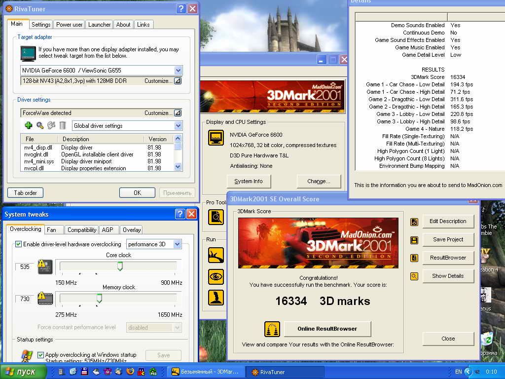The height and width of the screenshot is (379, 505).
Task: Click the Firefox icon in quick launch
Action: [x=130, y=372]
